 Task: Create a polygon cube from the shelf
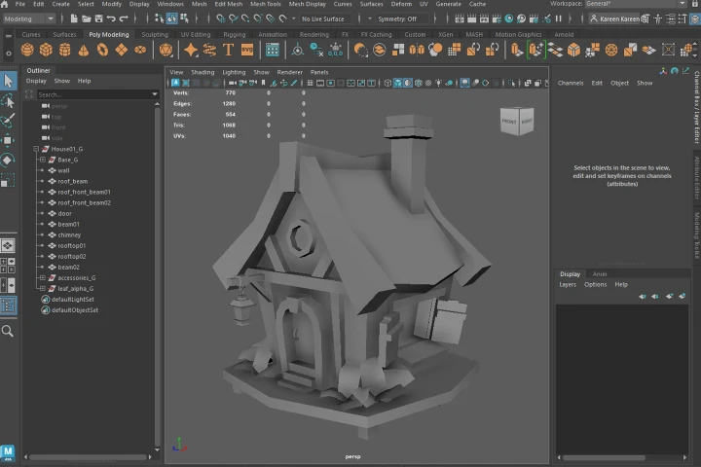click(x=46, y=50)
